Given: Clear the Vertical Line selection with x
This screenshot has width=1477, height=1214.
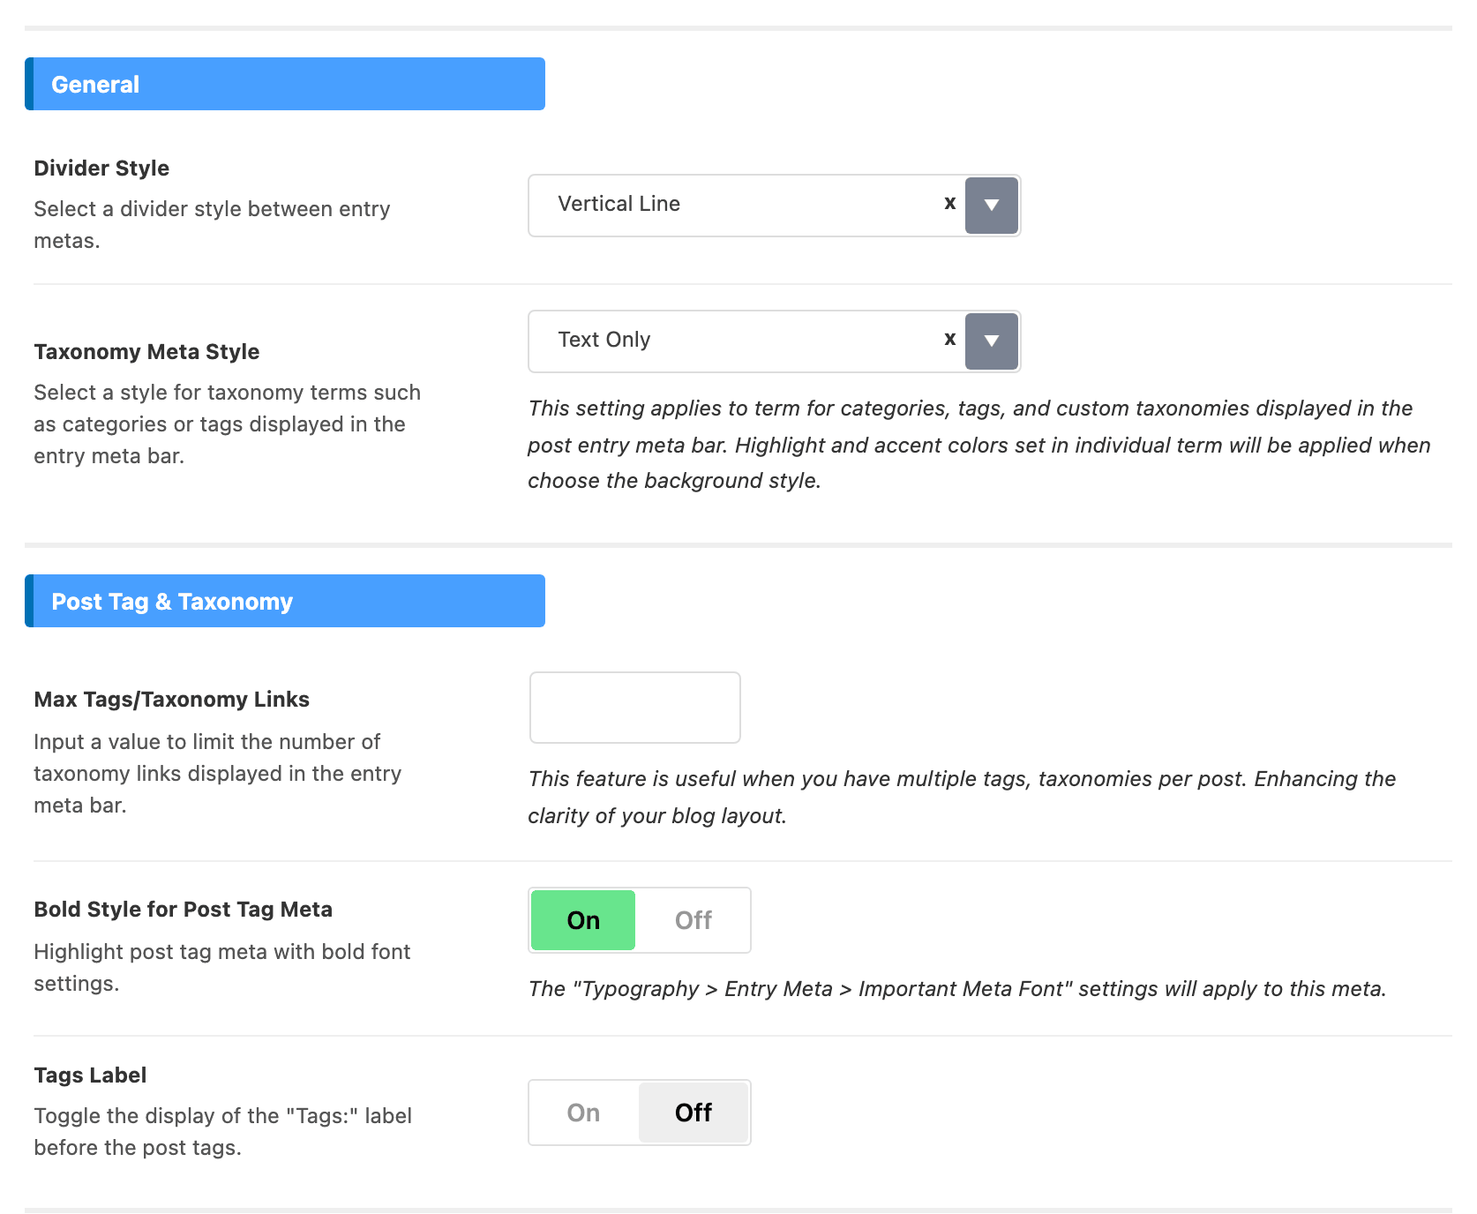Looking at the screenshot, I should 949,204.
